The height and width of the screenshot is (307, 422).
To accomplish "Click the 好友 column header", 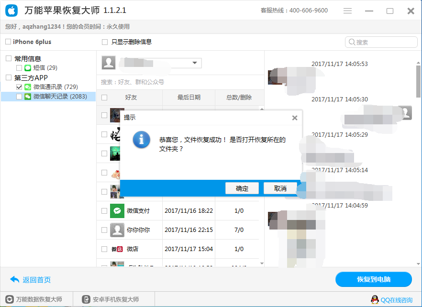I will [131, 98].
